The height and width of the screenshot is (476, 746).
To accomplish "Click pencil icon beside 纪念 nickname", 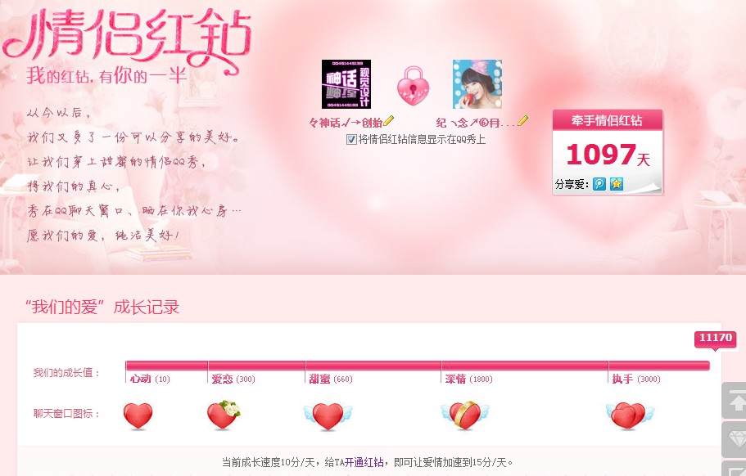I will [x=522, y=121].
